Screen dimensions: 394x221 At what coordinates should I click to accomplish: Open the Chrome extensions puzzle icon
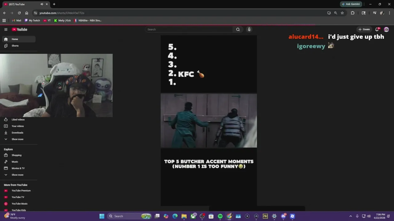[353, 13]
